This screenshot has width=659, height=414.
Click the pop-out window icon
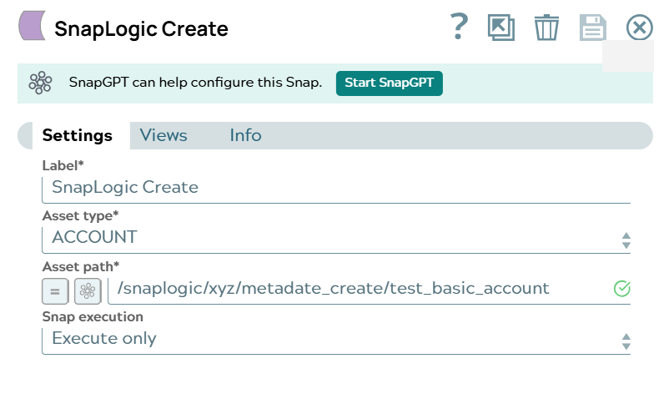pos(501,28)
